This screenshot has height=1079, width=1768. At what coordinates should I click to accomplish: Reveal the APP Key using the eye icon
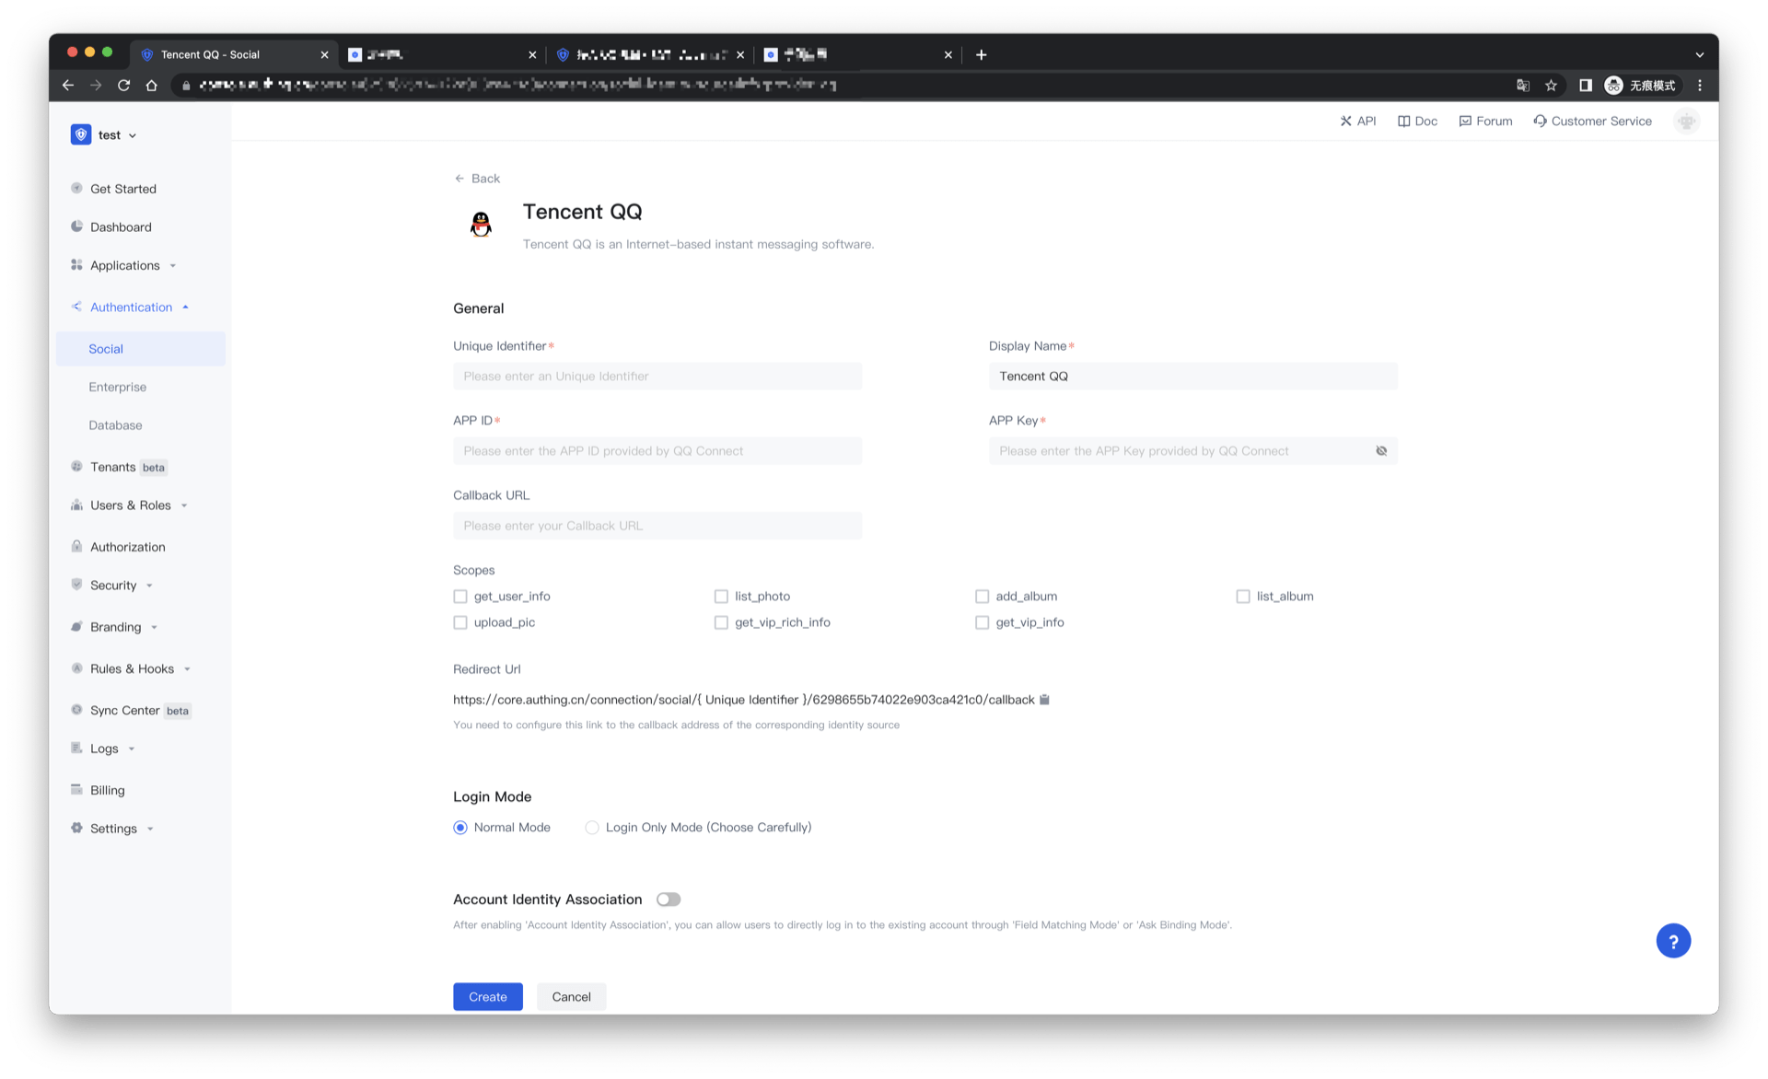tap(1381, 450)
